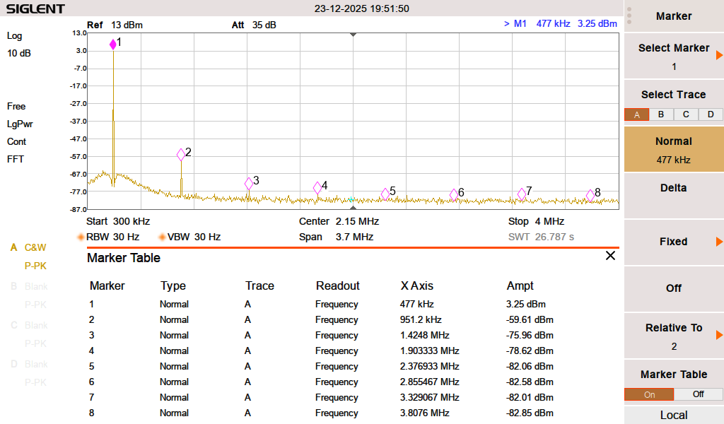This screenshot has width=724, height=424.
Task: Select marker 2 diamond on the trace
Action: (x=181, y=154)
